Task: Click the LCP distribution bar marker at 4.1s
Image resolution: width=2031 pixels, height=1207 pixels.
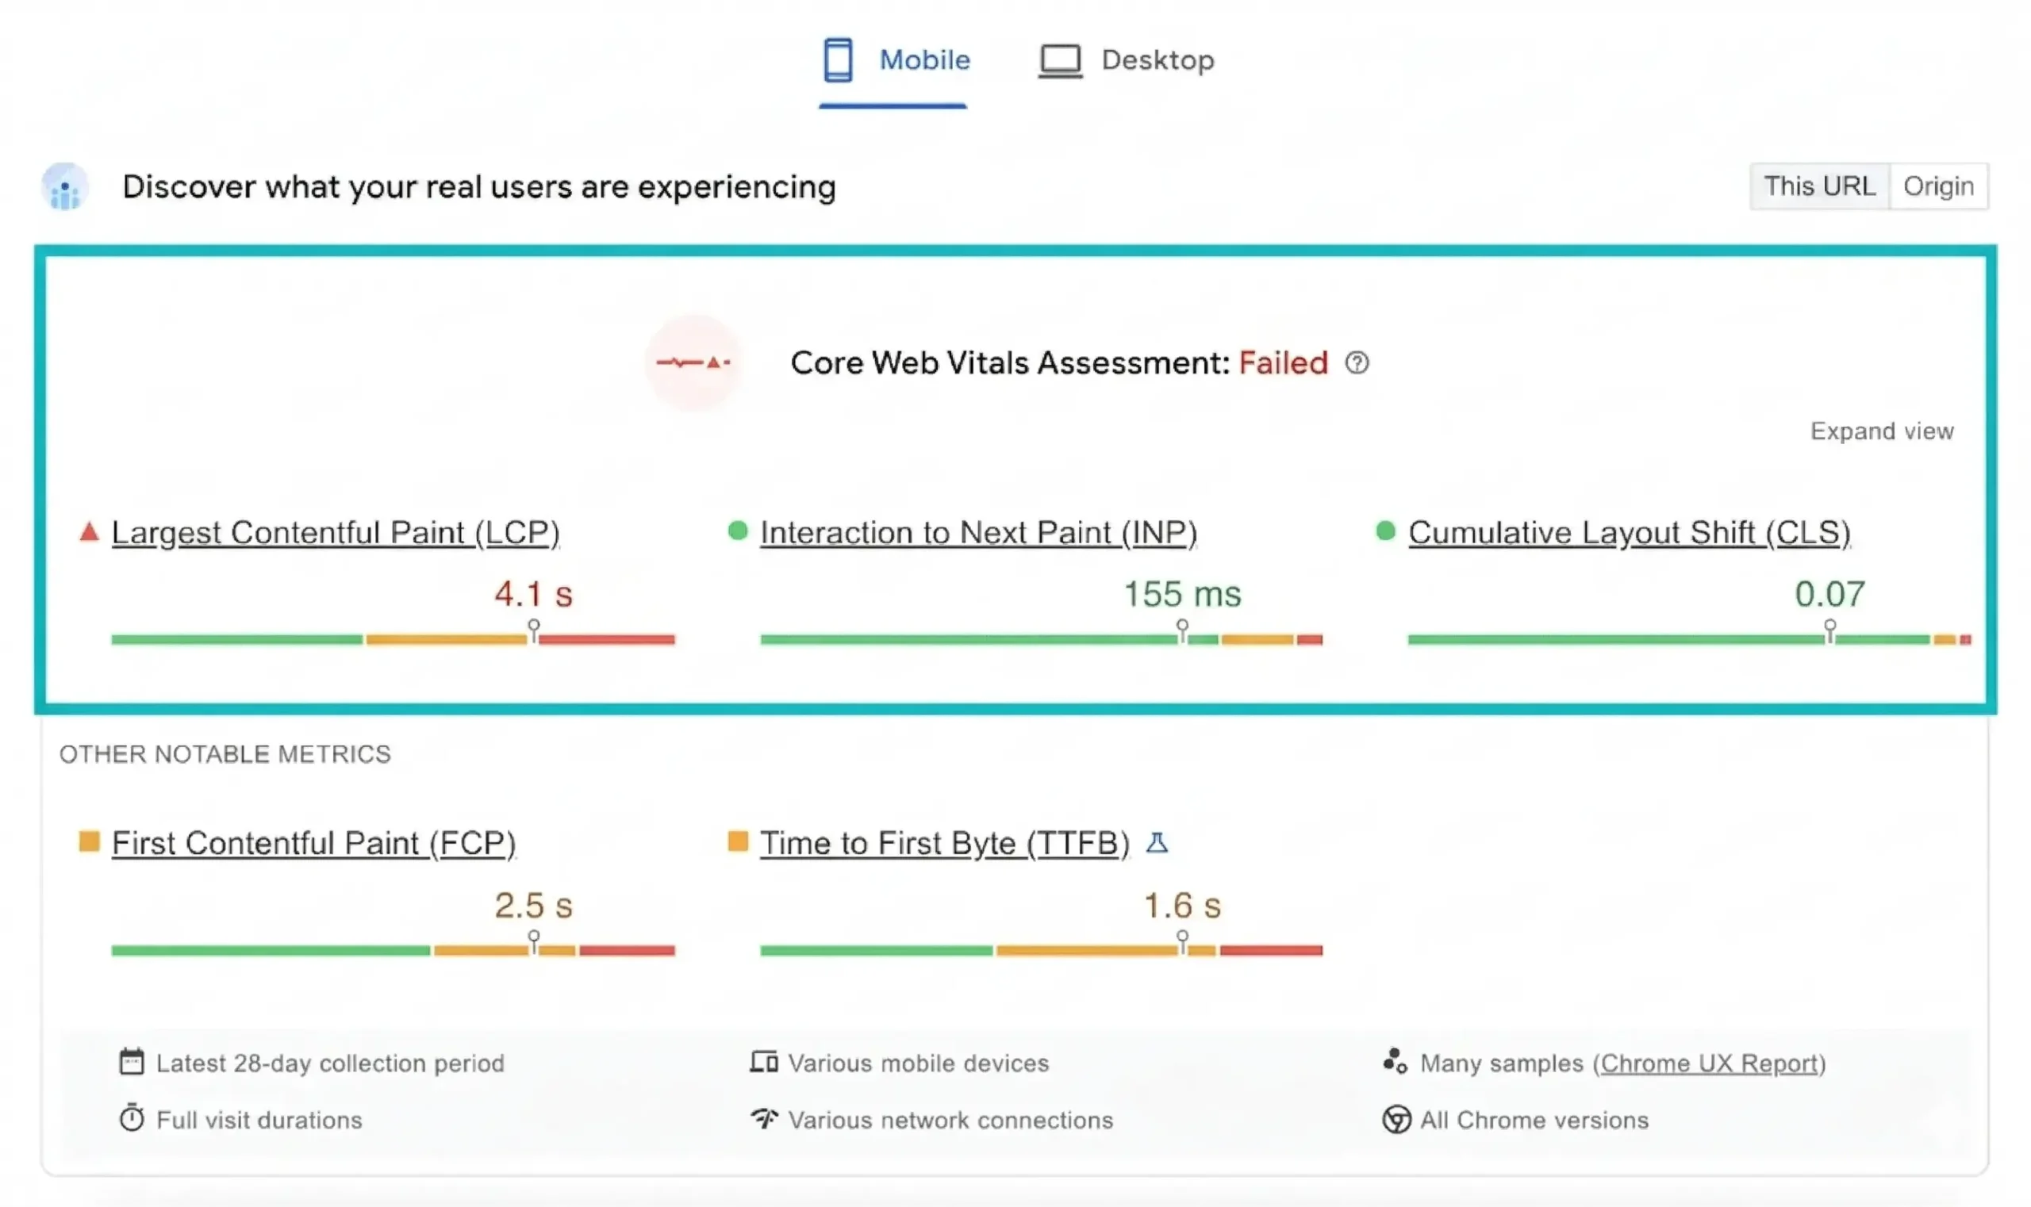Action: [x=535, y=630]
